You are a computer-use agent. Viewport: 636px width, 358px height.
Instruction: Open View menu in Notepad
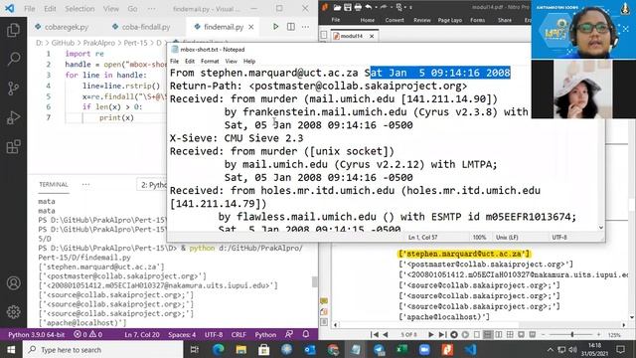click(231, 62)
